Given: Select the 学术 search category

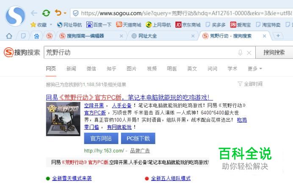Looking at the screenshot, I should 232,68.
